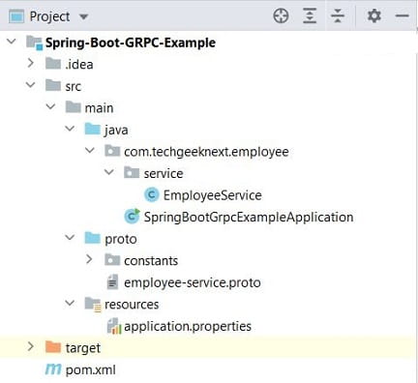The image size is (418, 383).
Task: Click the Spring-Boot-GRPC-Example module icon
Action: 34,43
